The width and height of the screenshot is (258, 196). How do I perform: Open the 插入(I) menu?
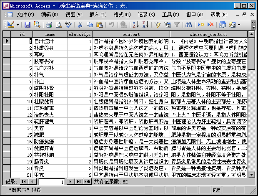(x=98, y=15)
